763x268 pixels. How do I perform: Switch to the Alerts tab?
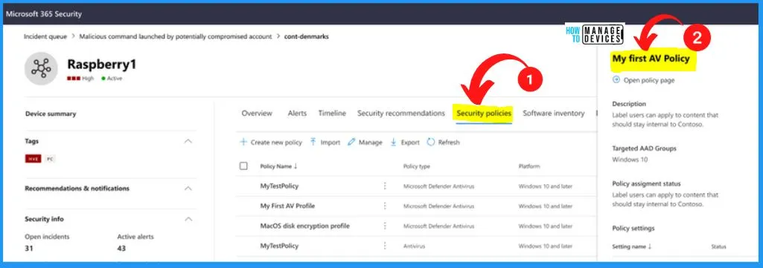click(297, 113)
